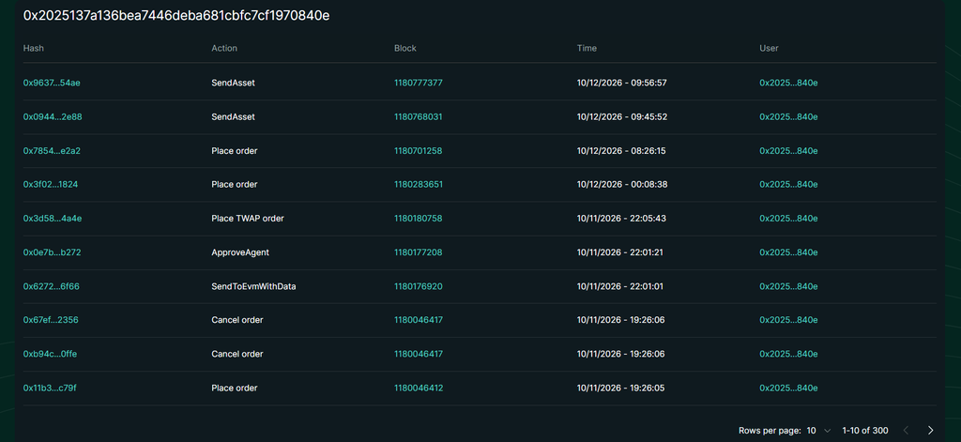Open user link in ApproveAgent row
This screenshot has height=442, width=961.
pyautogui.click(x=788, y=252)
